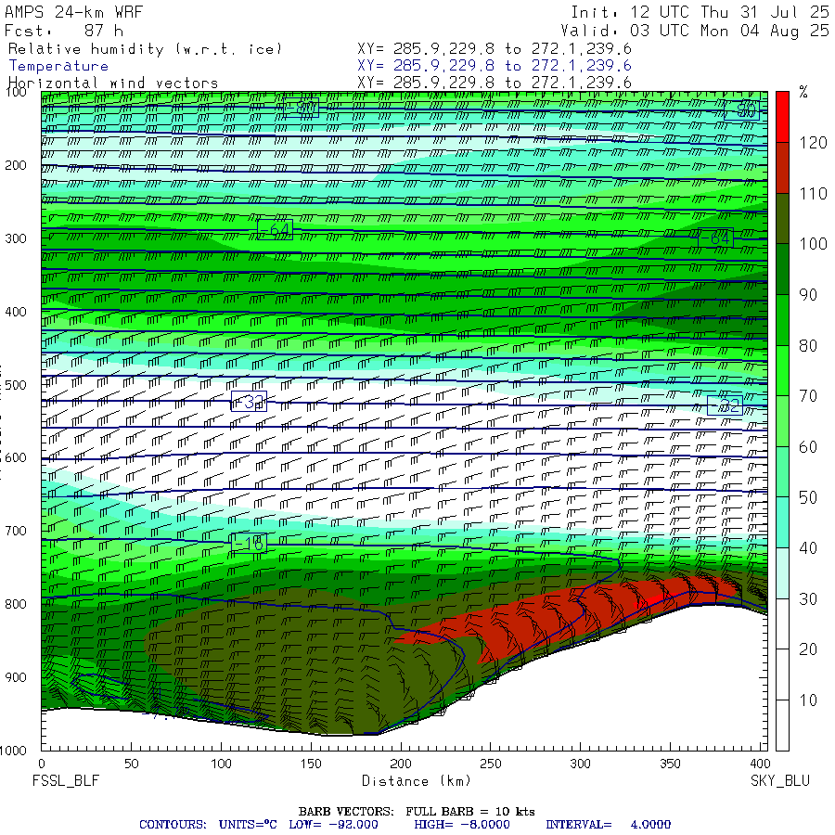Click the 'Fcst: 87 h' forecast hour text
This screenshot has height=835, width=835.
tap(64, 31)
